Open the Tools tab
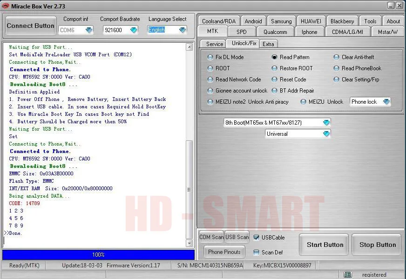 click(x=370, y=21)
